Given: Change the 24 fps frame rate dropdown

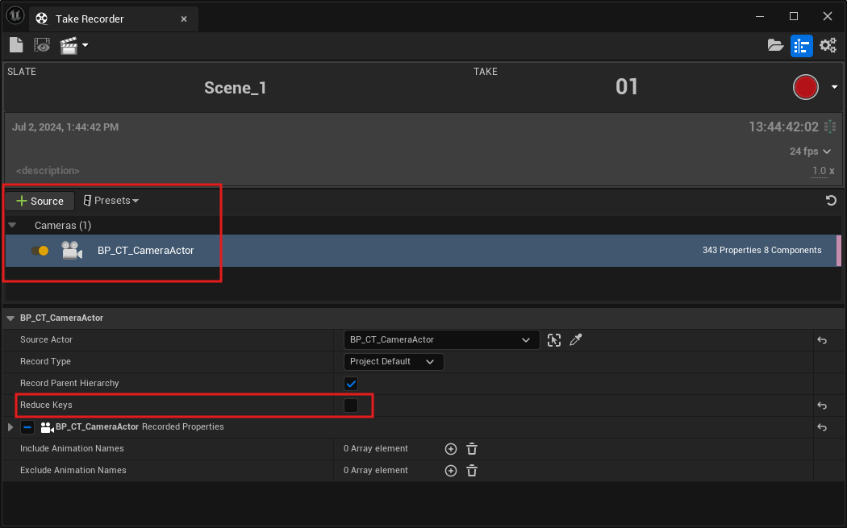Looking at the screenshot, I should click(x=810, y=152).
